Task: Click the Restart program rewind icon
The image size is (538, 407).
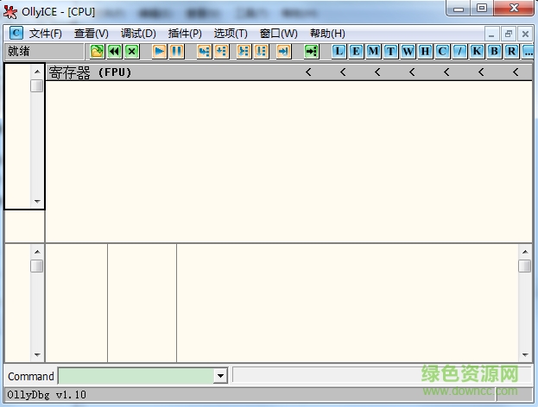Action: (x=114, y=52)
